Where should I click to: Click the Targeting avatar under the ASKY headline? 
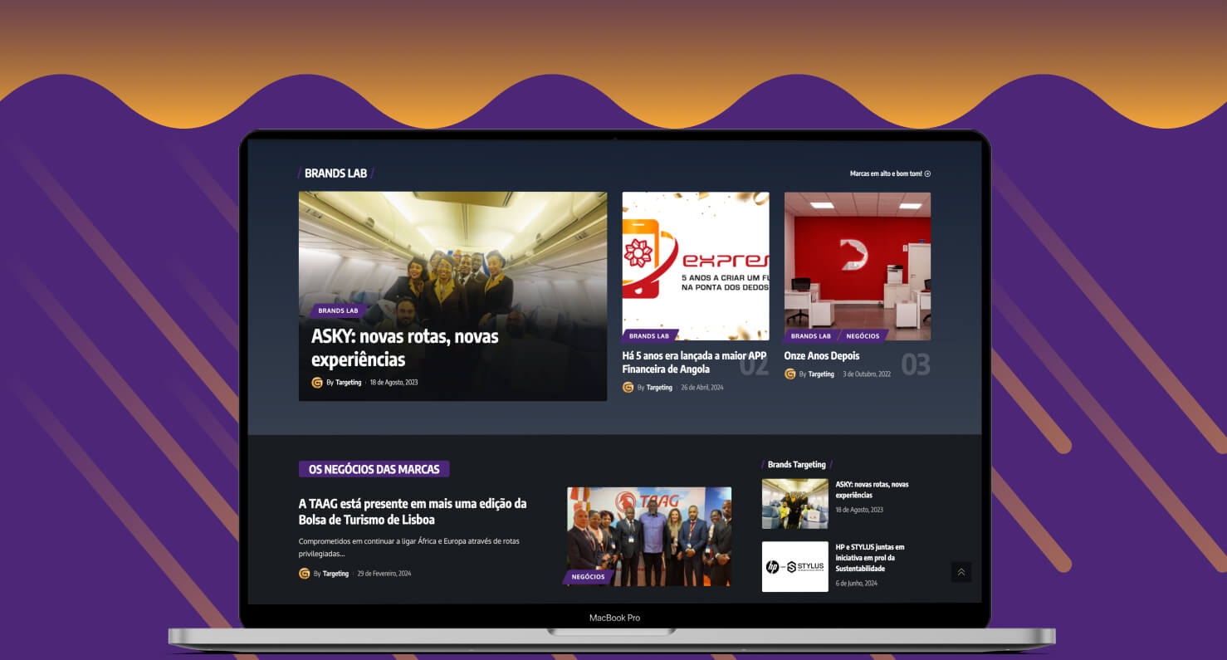click(x=317, y=383)
